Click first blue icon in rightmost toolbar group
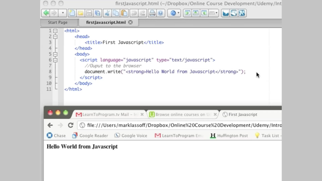322x181 pixels. click(225, 13)
